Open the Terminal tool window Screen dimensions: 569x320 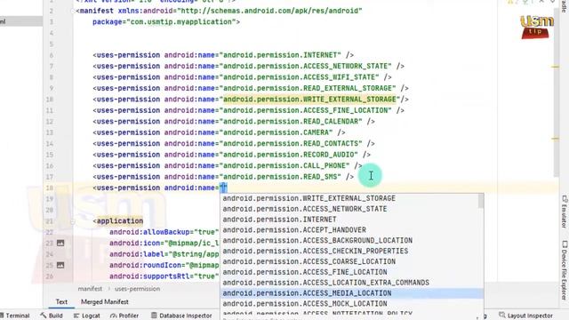tap(15, 316)
